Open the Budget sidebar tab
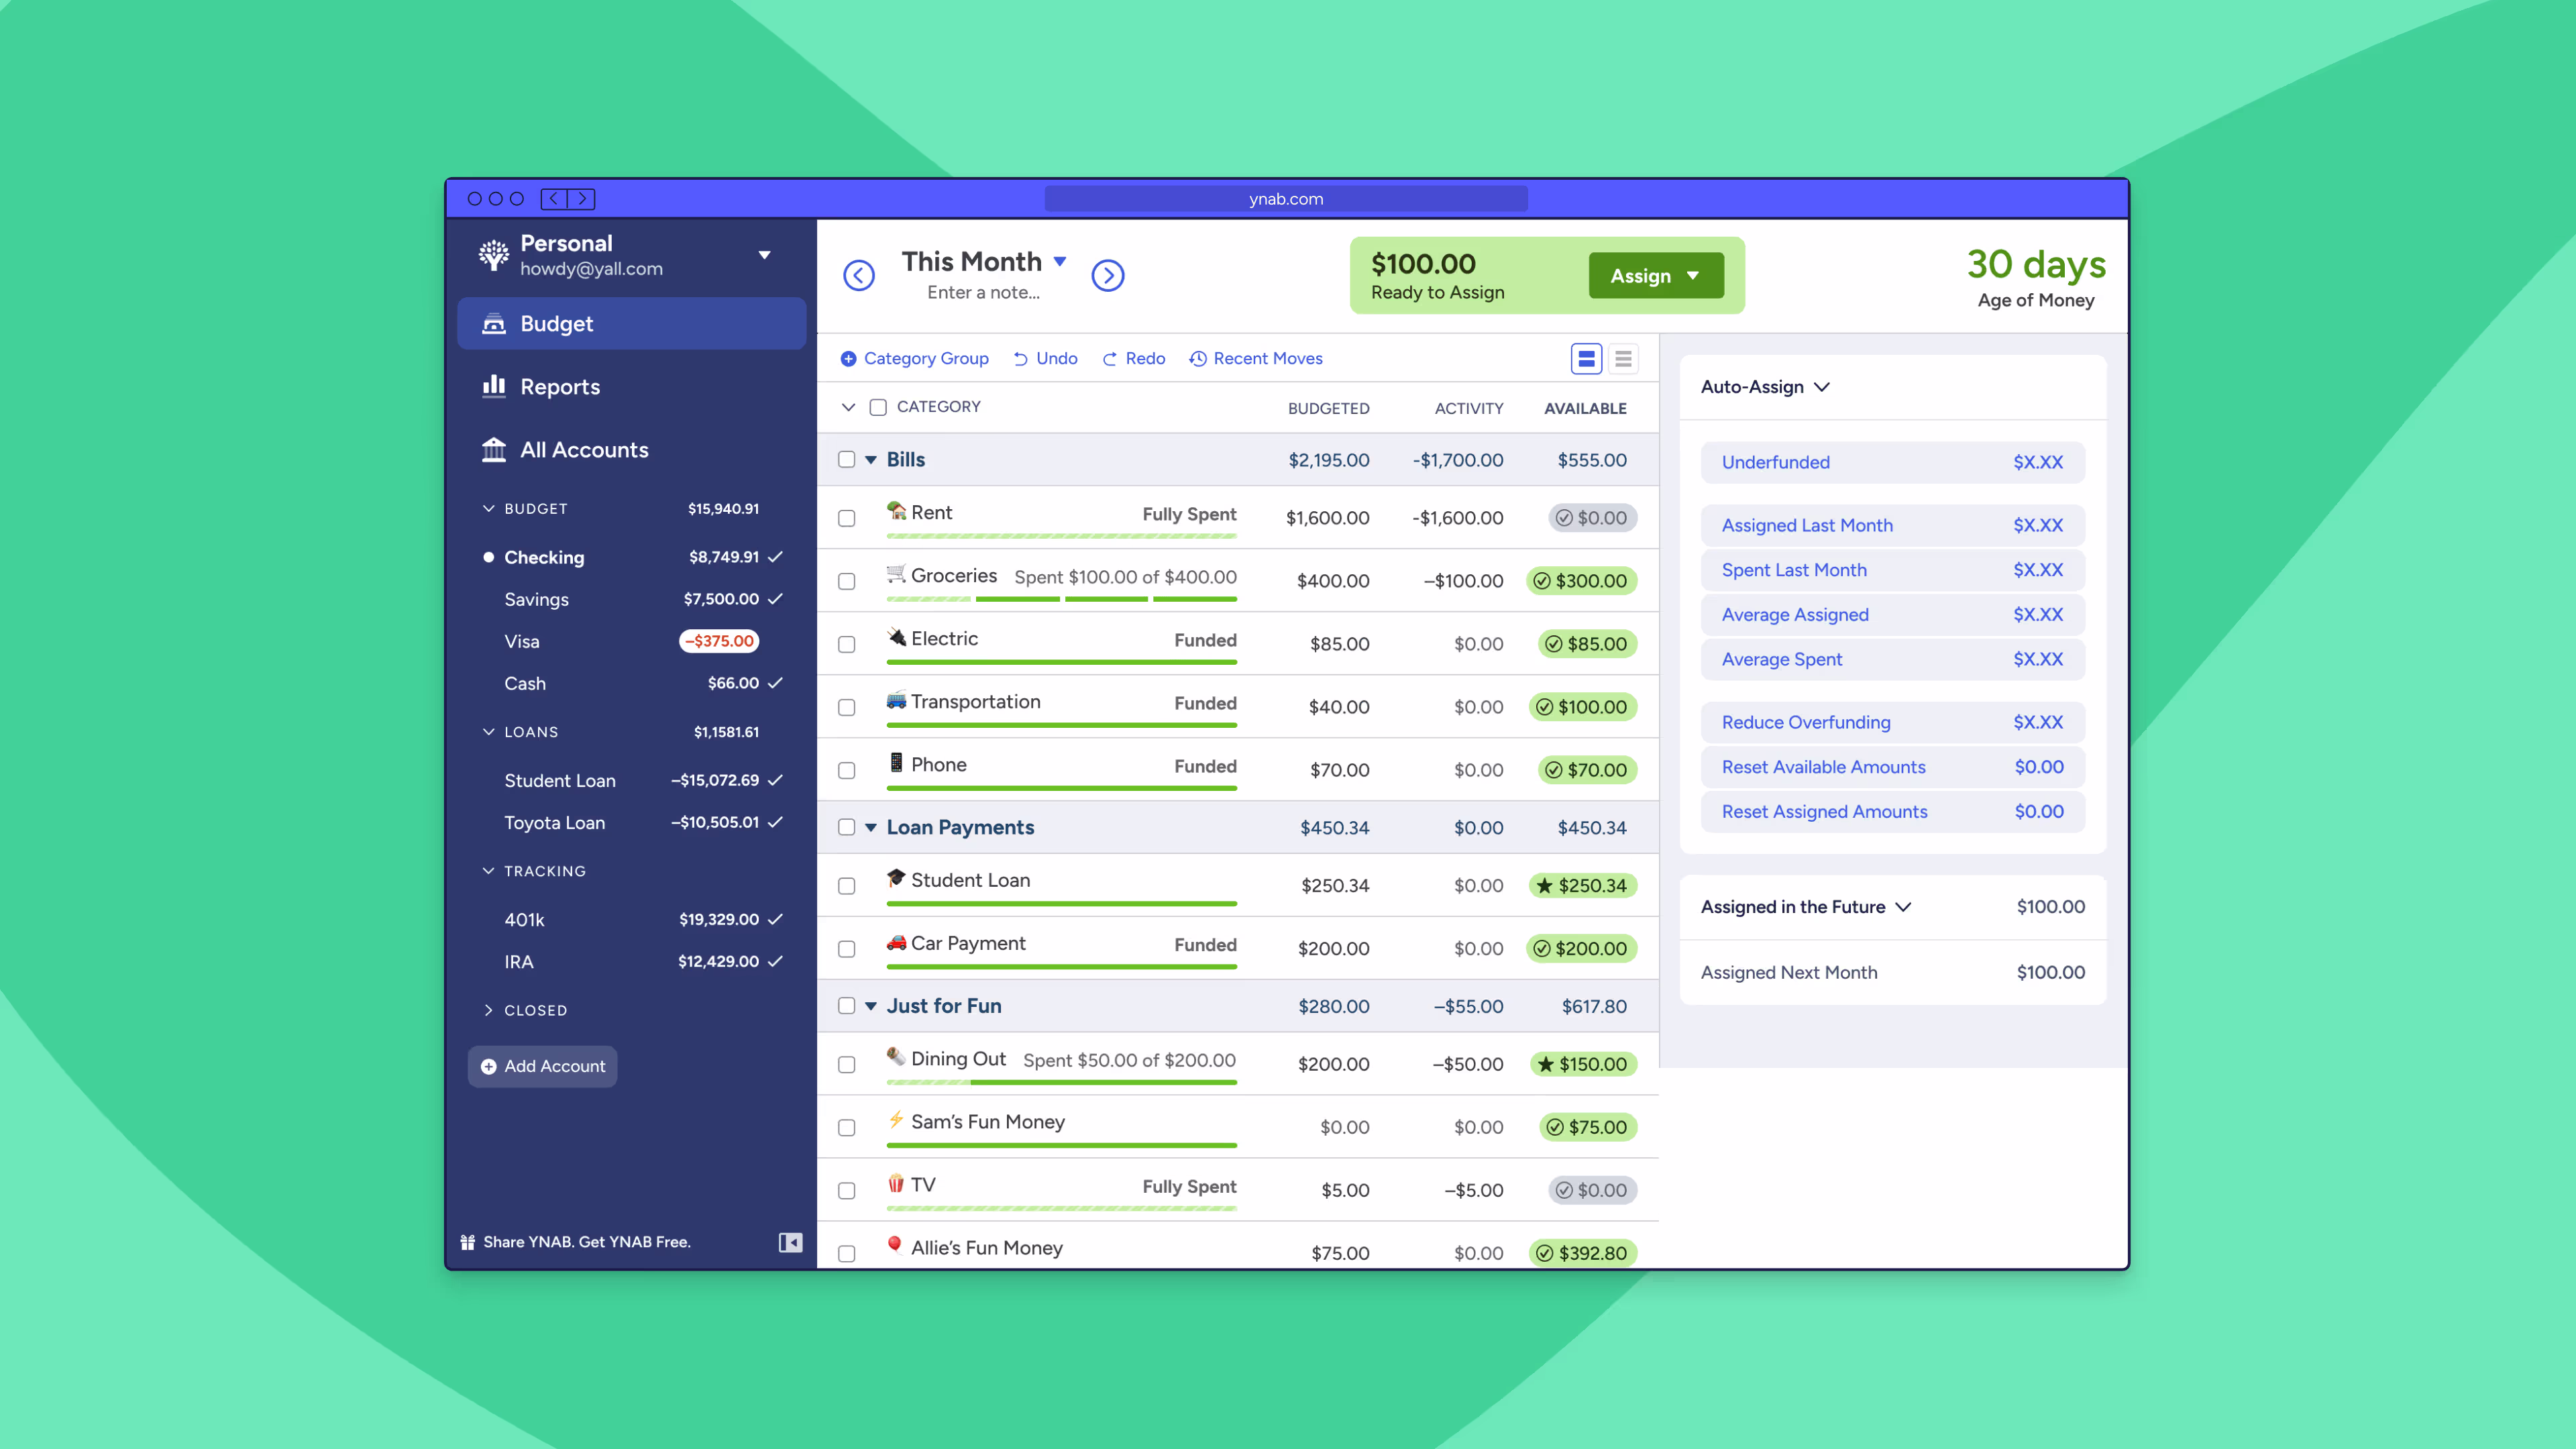 [x=631, y=323]
